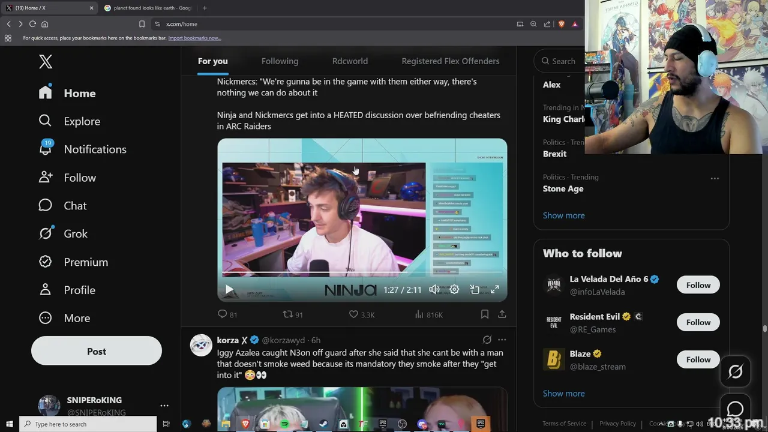This screenshot has height=432, width=768.
Task: Show more under Who to follow
Action: tap(563, 394)
